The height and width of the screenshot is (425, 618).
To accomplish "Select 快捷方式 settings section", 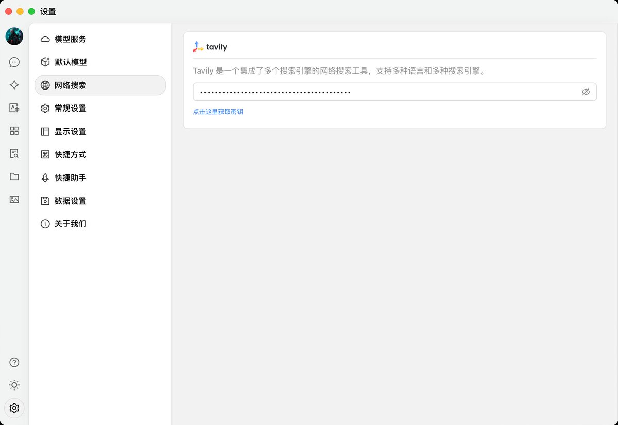I will click(100, 155).
